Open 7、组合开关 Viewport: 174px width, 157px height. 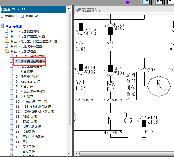(x=24, y=86)
